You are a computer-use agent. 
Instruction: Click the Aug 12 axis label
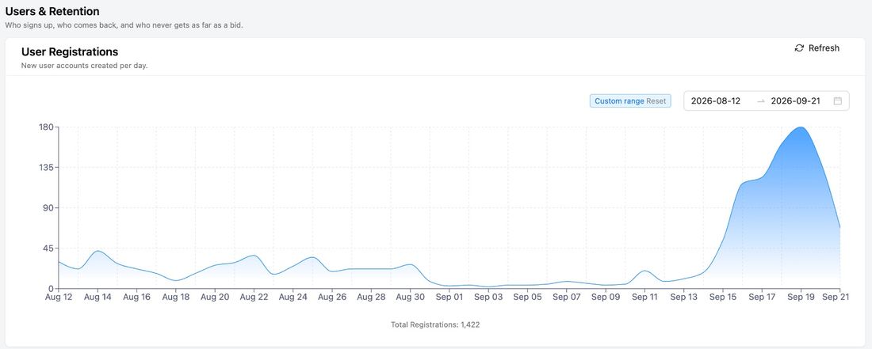tap(59, 298)
